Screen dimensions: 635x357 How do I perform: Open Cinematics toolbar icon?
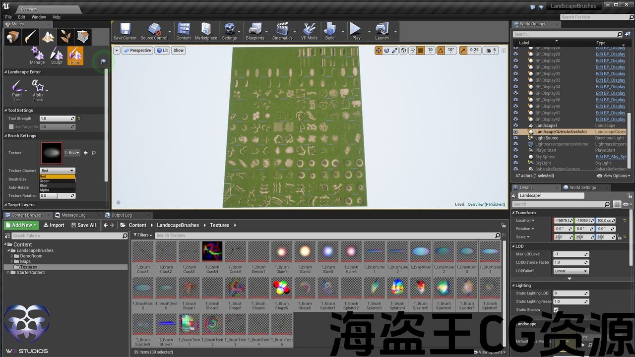(282, 31)
